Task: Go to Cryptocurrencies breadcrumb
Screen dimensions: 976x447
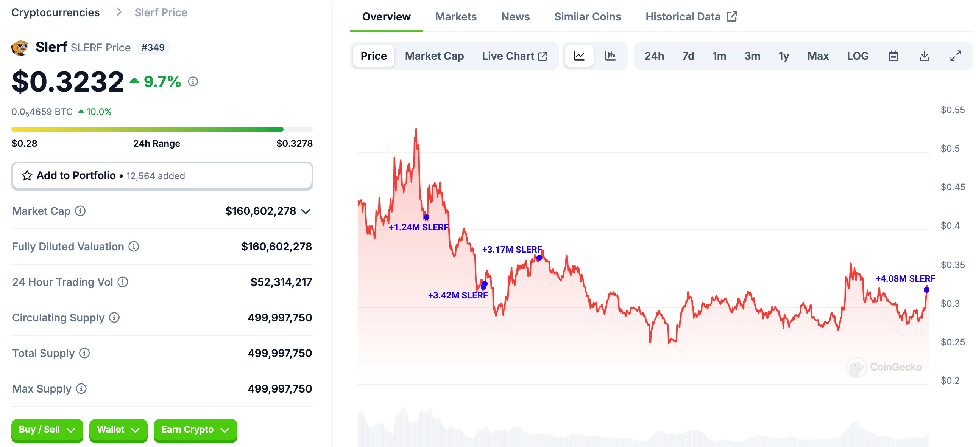Action: [55, 12]
